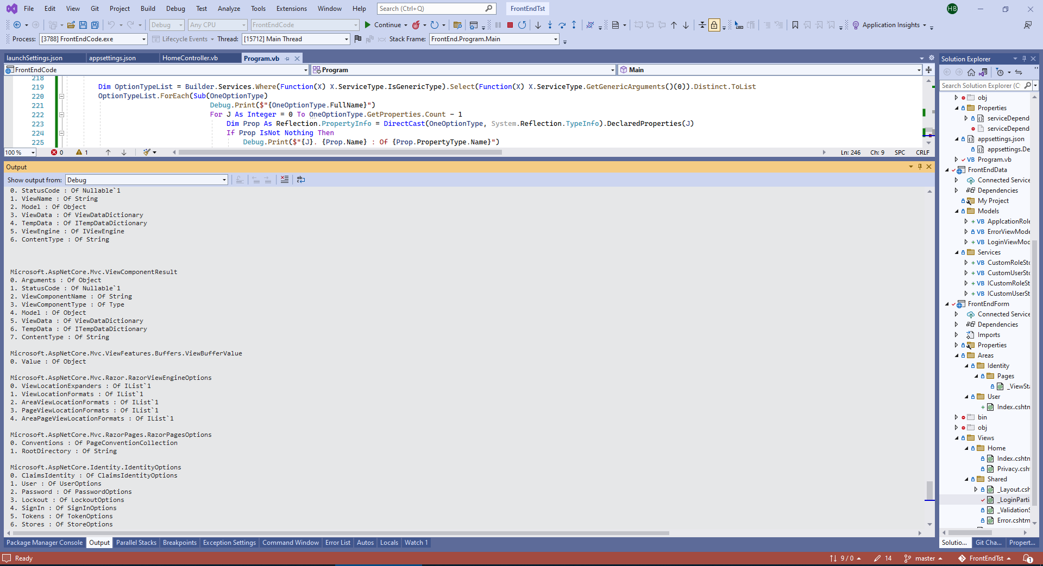Toggle word wrap in Output window
Viewport: 1043px width, 566px height.
(x=301, y=180)
